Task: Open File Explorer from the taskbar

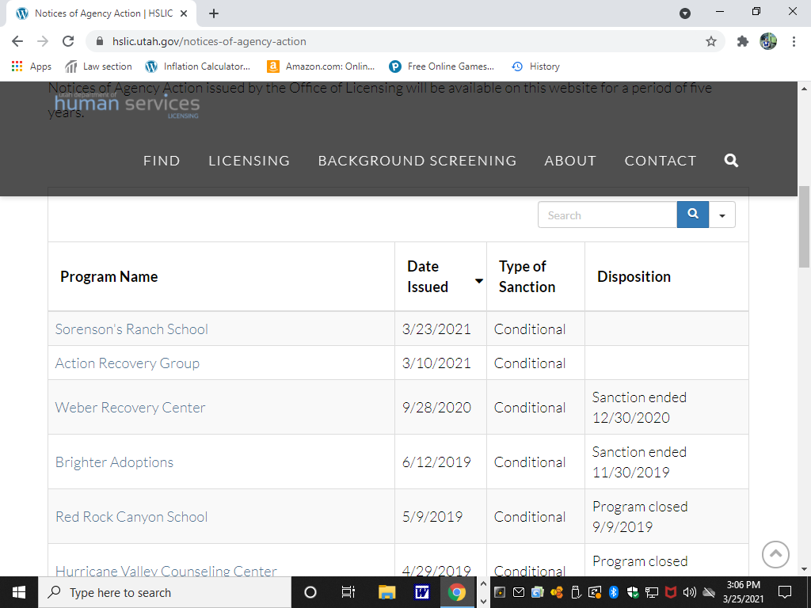Action: tap(386, 592)
